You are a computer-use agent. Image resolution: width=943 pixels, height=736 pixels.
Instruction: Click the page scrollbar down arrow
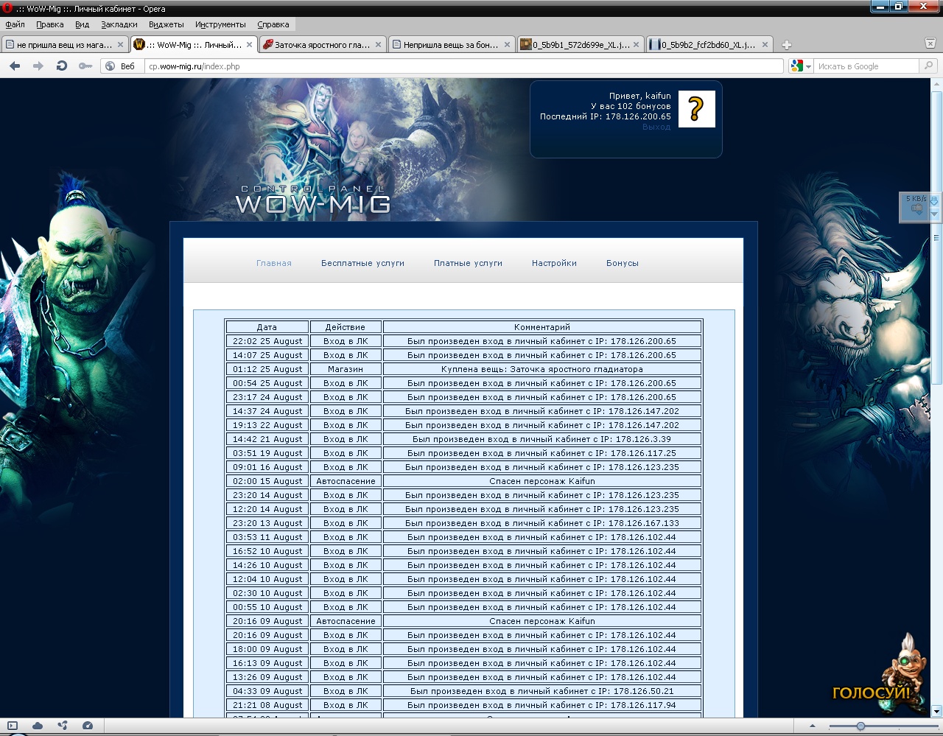(936, 712)
